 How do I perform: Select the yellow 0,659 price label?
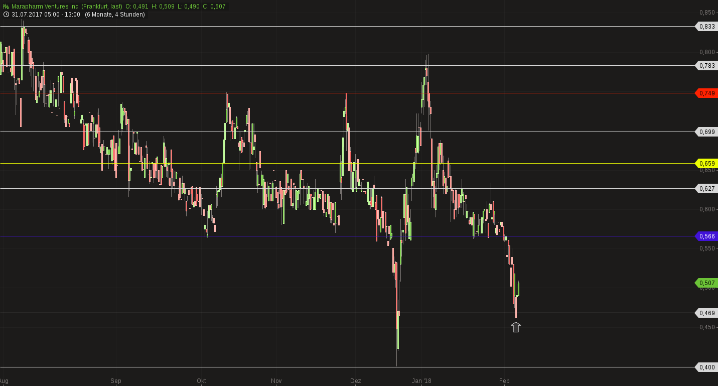706,164
